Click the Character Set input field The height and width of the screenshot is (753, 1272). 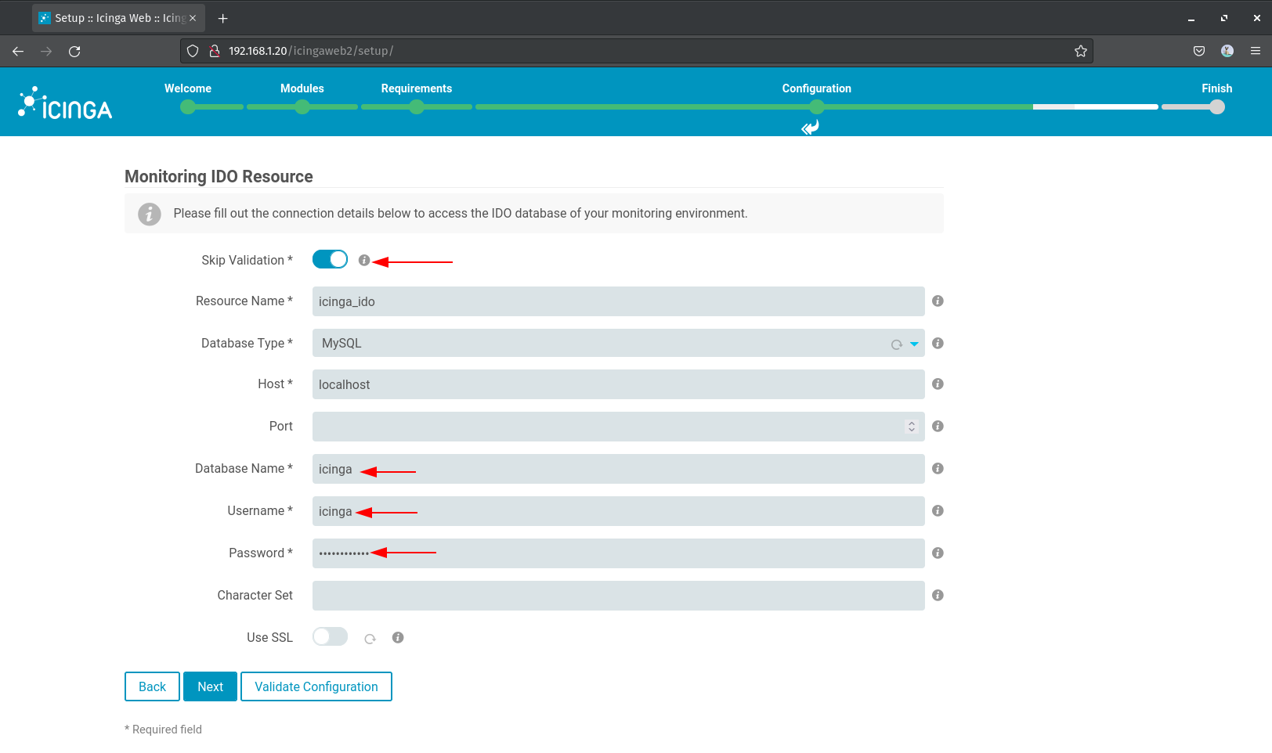618,596
